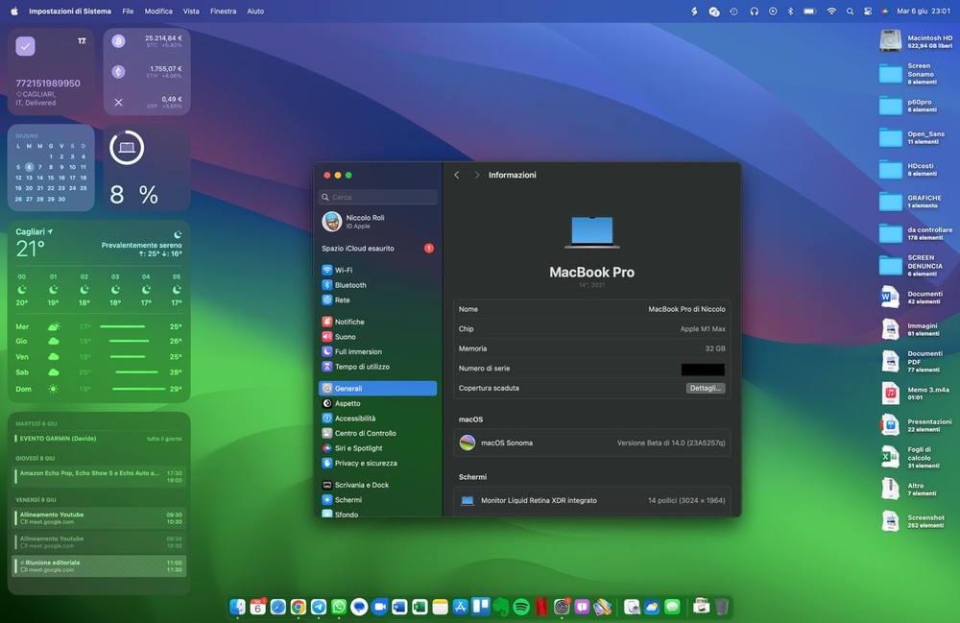Launch Trello from the Dock

click(x=481, y=607)
